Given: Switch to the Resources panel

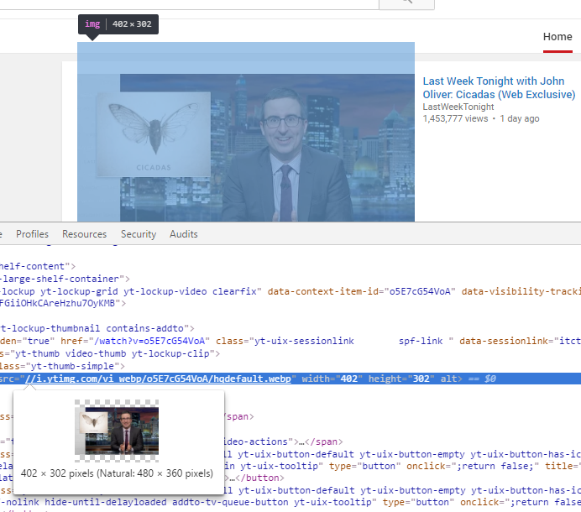Looking at the screenshot, I should tap(85, 234).
